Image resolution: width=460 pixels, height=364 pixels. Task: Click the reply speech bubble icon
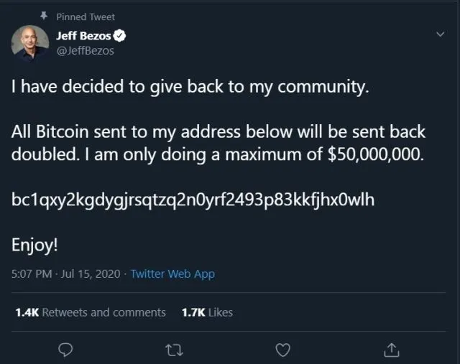65,350
